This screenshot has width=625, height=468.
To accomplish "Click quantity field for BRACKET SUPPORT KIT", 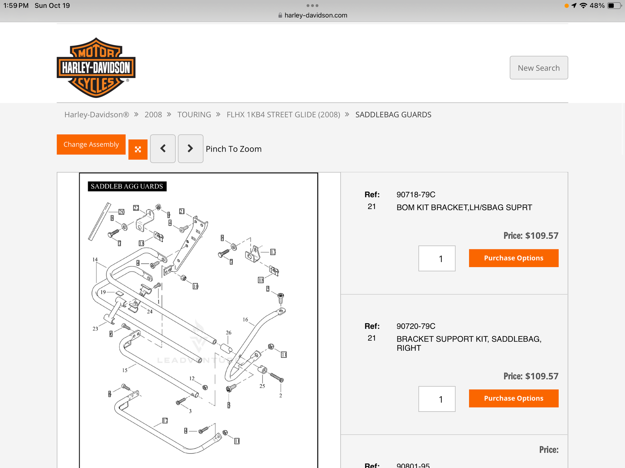I will pos(437,399).
